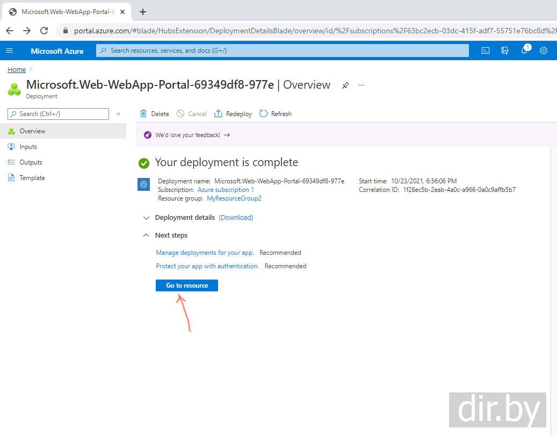Open the MyResourceGroup2 link
This screenshot has height=436, width=557.
(234, 198)
